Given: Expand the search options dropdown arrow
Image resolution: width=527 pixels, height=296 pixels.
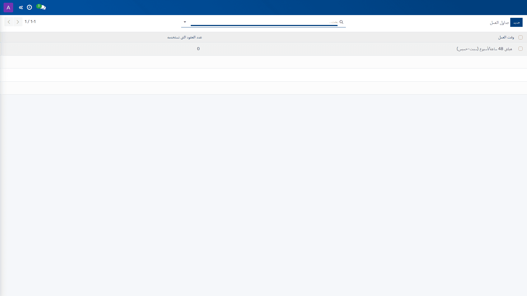Looking at the screenshot, I should pos(185,22).
